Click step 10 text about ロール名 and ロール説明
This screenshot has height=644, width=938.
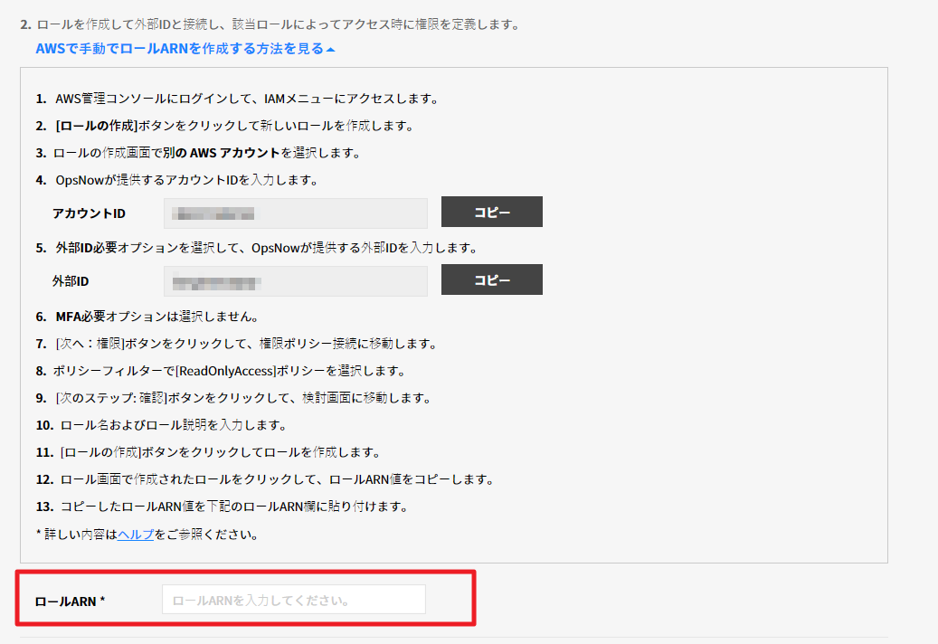pos(173,425)
